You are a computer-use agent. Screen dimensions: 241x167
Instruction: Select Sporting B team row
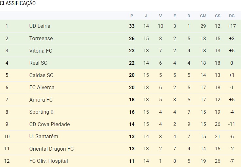(41, 112)
